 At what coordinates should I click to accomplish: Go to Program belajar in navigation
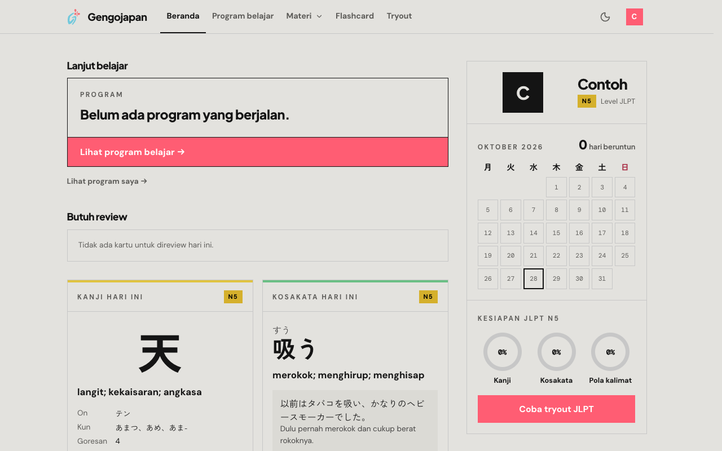[243, 16]
